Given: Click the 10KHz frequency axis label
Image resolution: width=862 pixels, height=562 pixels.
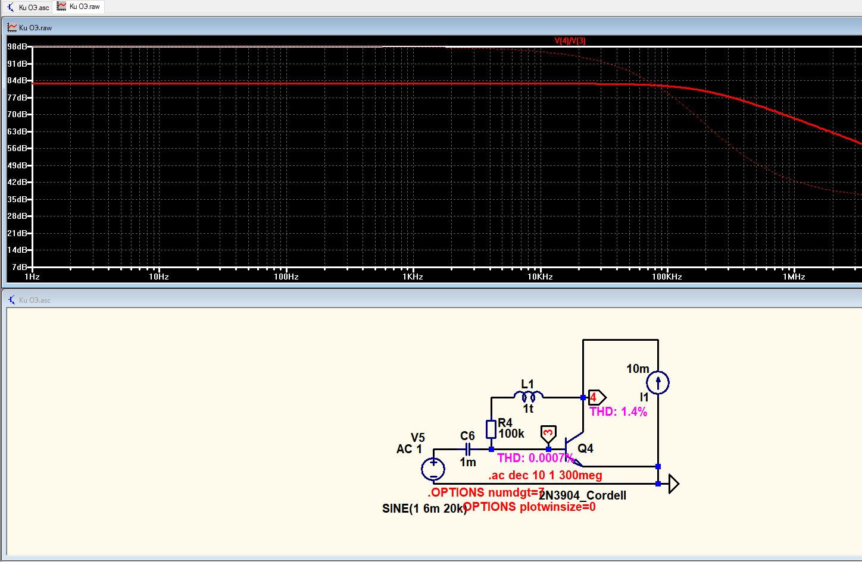Looking at the screenshot, I should pos(540,277).
